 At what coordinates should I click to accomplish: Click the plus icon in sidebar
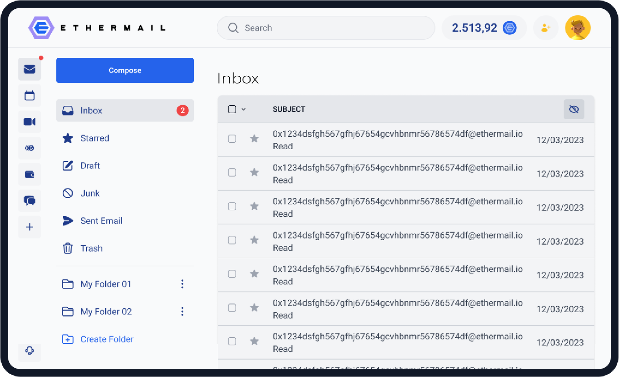coord(29,227)
